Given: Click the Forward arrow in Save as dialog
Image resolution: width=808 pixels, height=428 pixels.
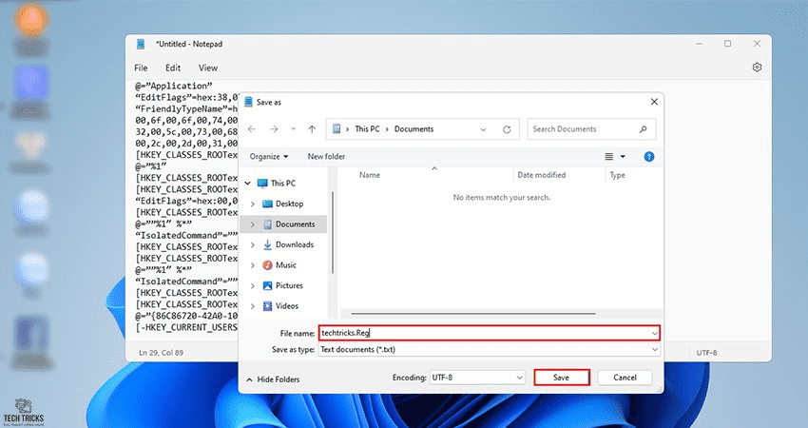Looking at the screenshot, I should [274, 129].
